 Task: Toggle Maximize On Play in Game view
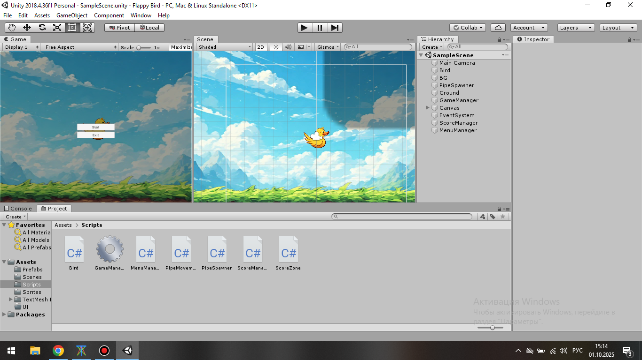click(181, 47)
